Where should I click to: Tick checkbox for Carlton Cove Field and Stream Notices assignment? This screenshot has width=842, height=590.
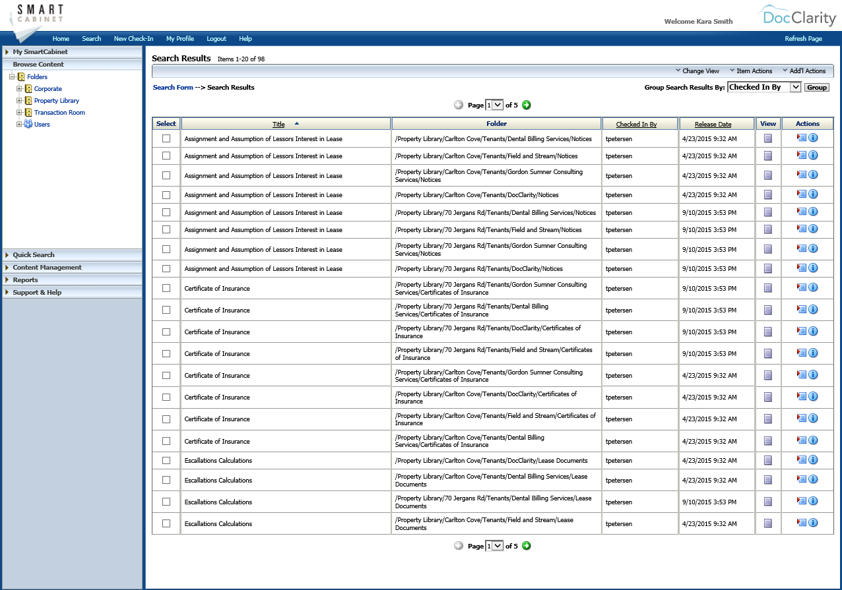166,156
